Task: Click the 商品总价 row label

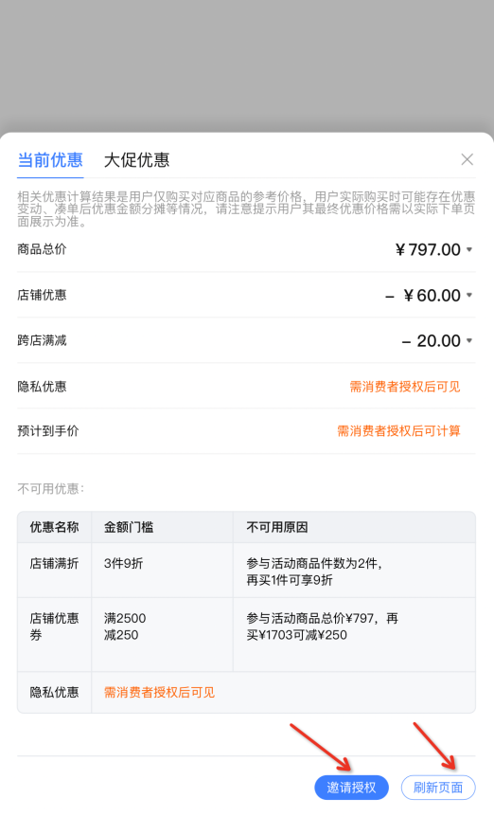Action: (x=42, y=249)
